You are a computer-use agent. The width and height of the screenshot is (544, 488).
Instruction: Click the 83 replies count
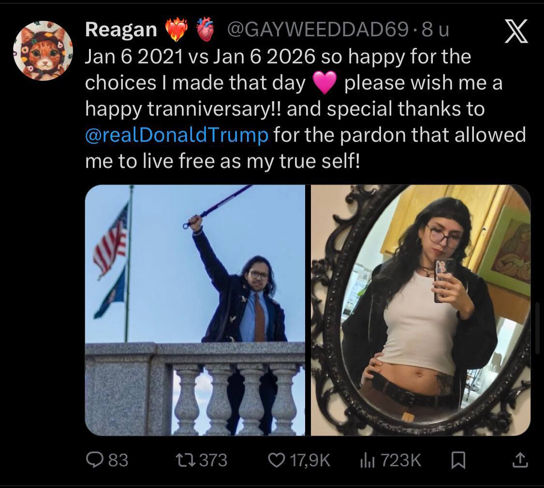pyautogui.click(x=118, y=459)
